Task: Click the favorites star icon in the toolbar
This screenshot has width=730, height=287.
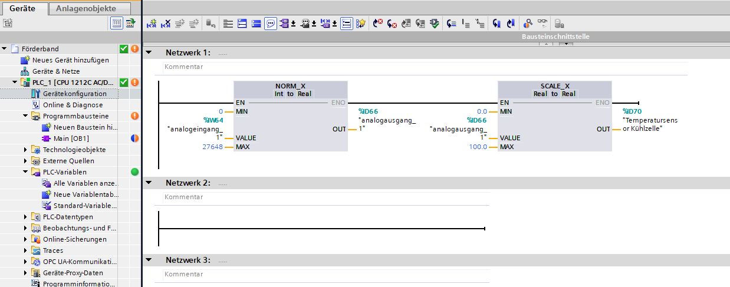Action: (x=361, y=24)
